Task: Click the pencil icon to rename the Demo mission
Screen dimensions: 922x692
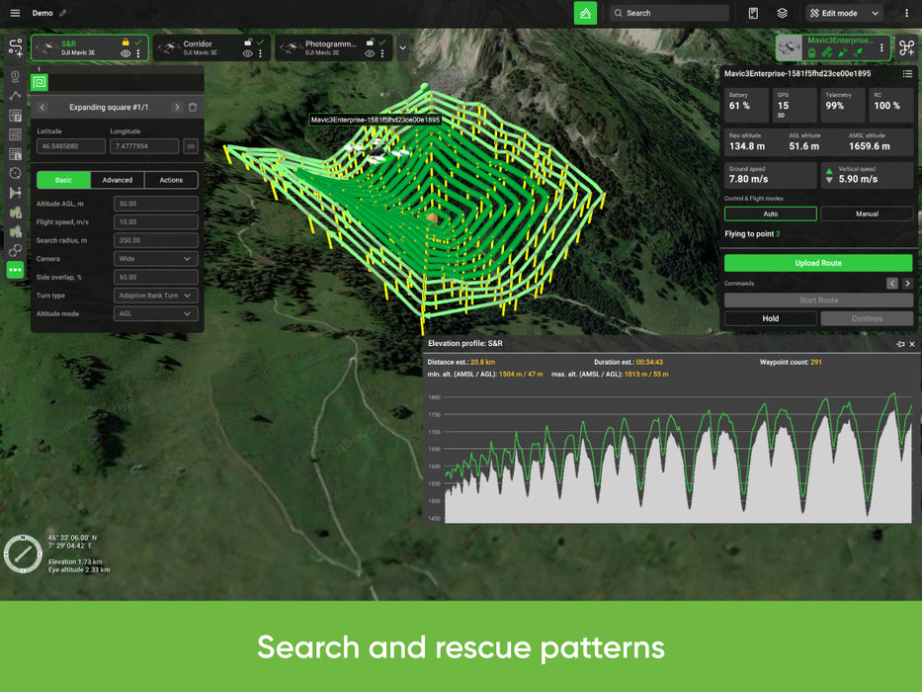Action: pyautogui.click(x=63, y=13)
